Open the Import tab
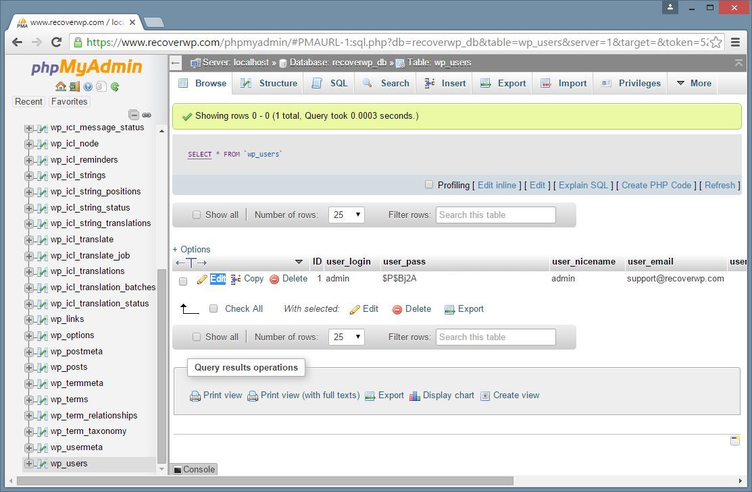This screenshot has width=752, height=492. click(563, 84)
